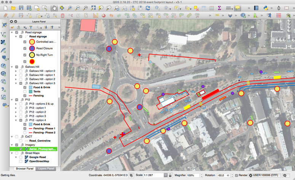Click the Open Project folder icon
Image resolution: width=295 pixels, height=180 pixels.
point(13,8)
